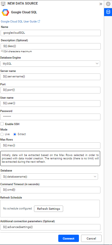Image resolution: width=112 pixels, height=245 pixels.
Task: Open the settings gear panel
Action: click(108, 4)
